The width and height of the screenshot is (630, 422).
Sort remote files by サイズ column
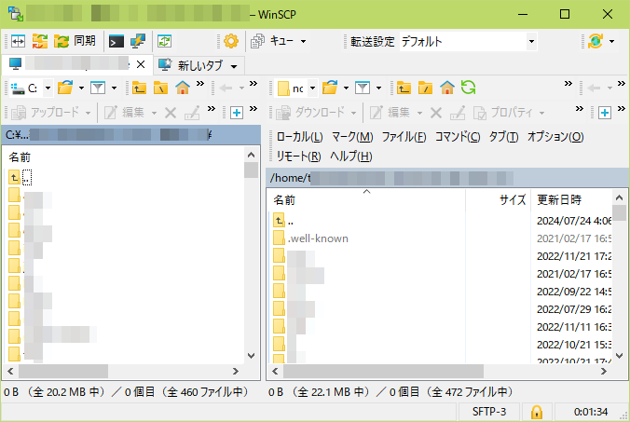(x=499, y=200)
